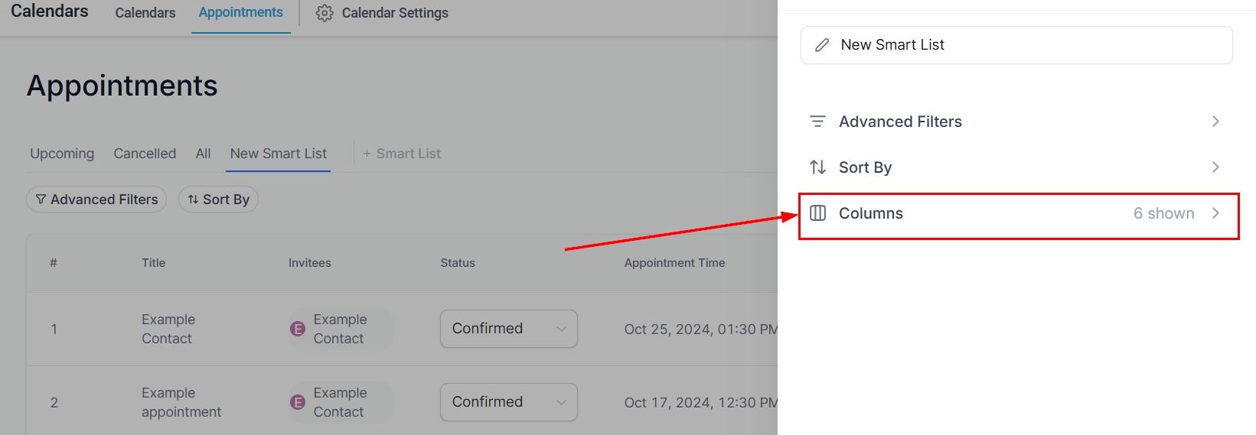The width and height of the screenshot is (1256, 435).
Task: Click the Advanced Filters lines icon in panel
Action: coord(817,122)
